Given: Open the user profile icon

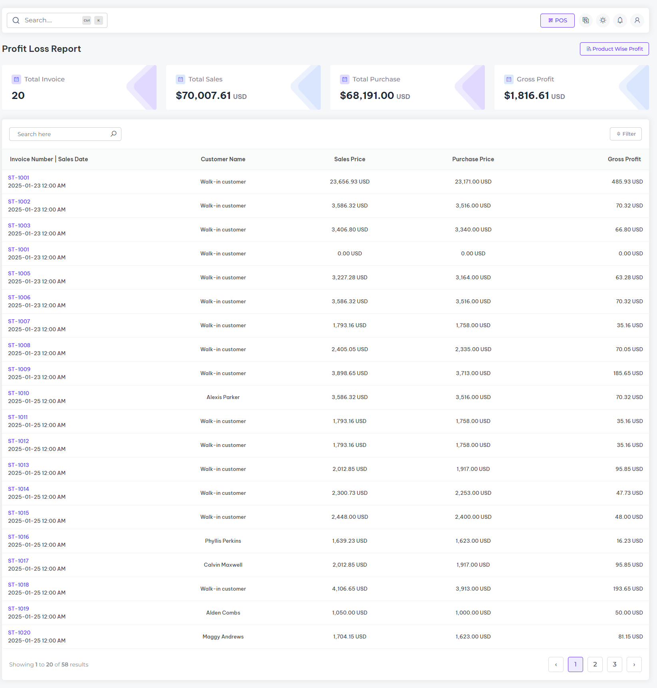Looking at the screenshot, I should point(637,20).
